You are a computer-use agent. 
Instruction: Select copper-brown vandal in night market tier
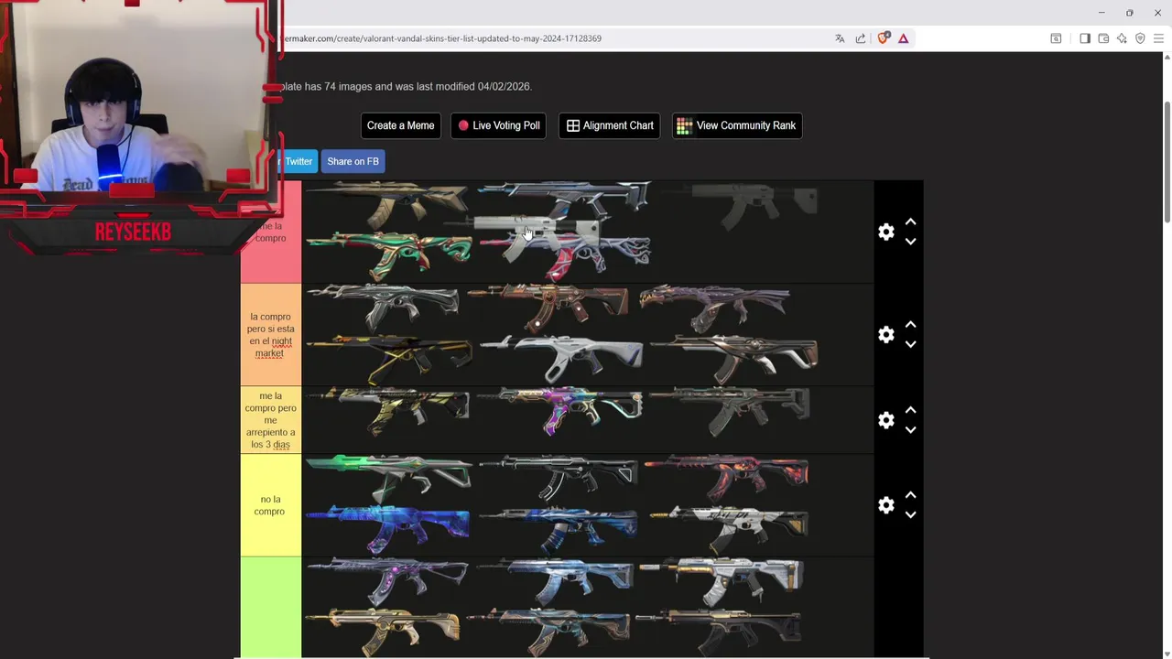click(x=549, y=308)
